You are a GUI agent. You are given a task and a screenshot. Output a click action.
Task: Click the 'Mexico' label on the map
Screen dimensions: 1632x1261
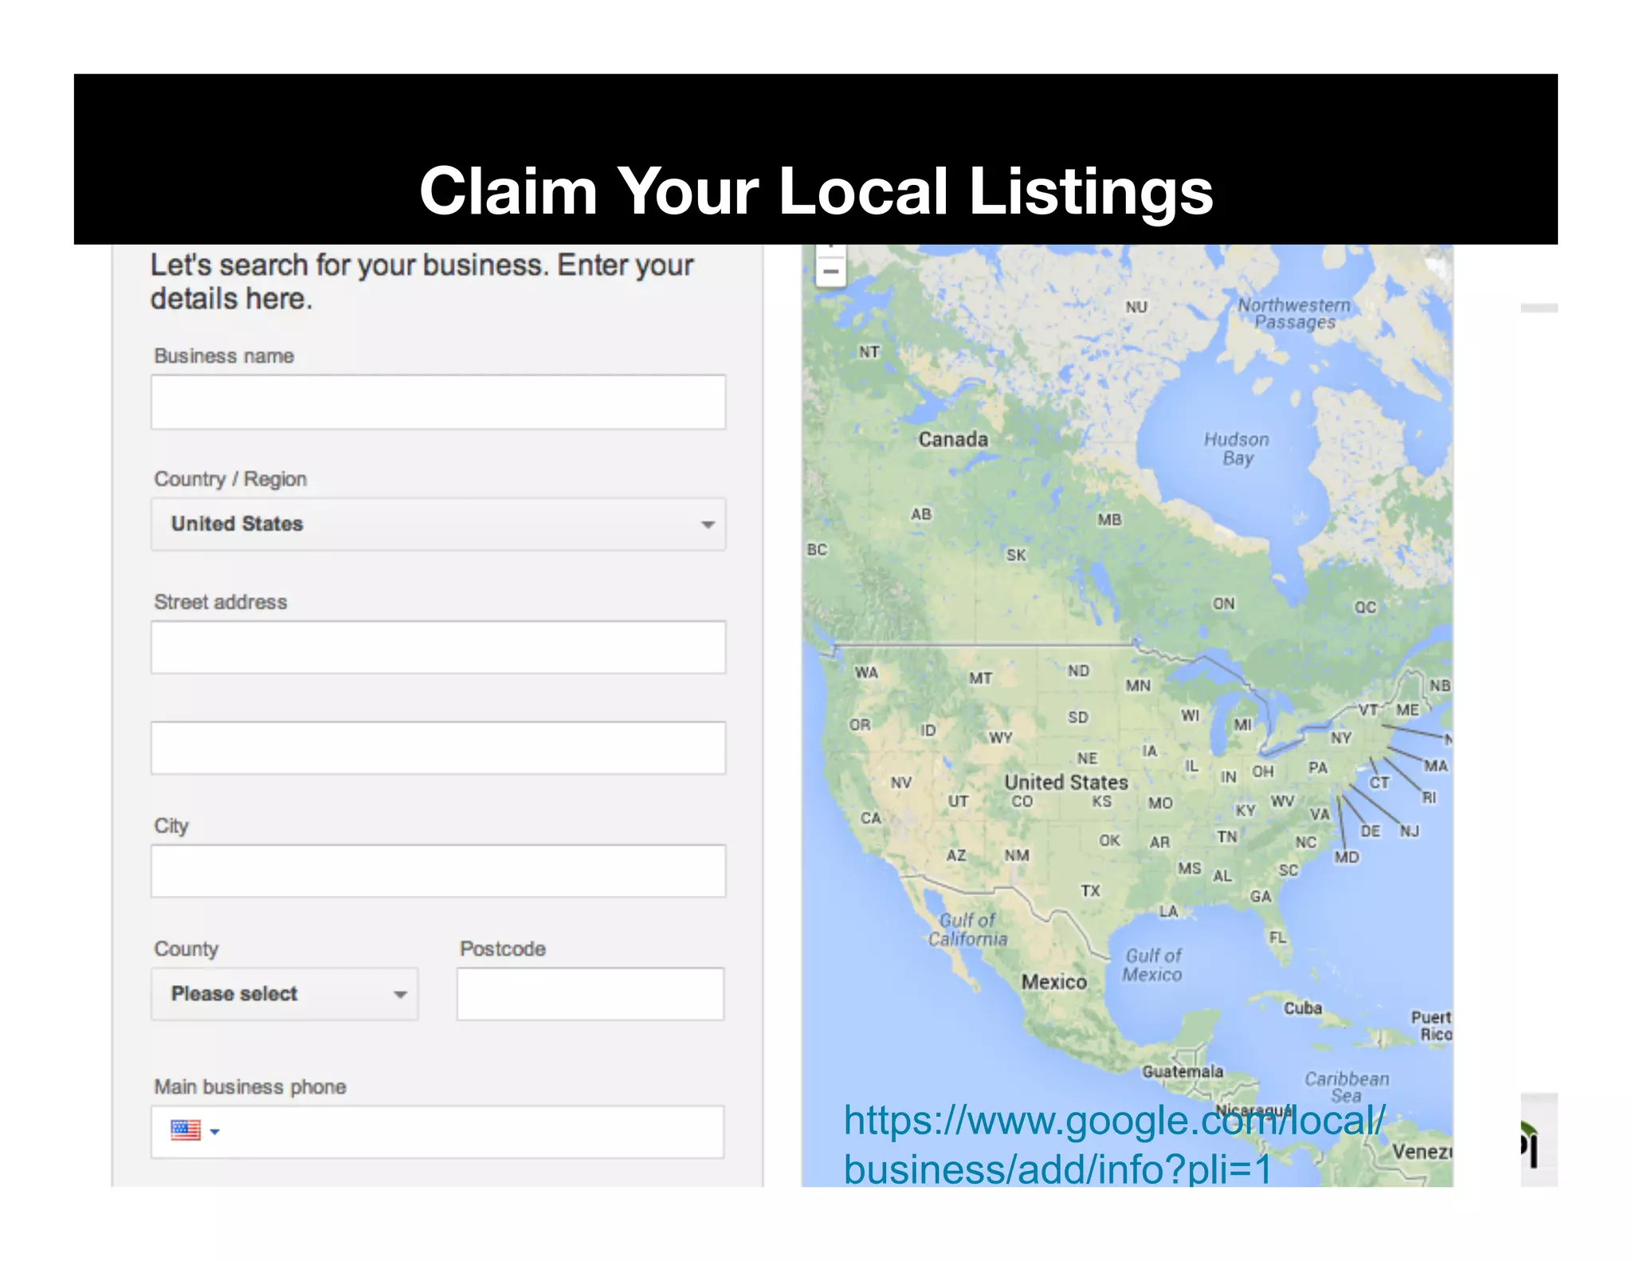pos(1054,982)
